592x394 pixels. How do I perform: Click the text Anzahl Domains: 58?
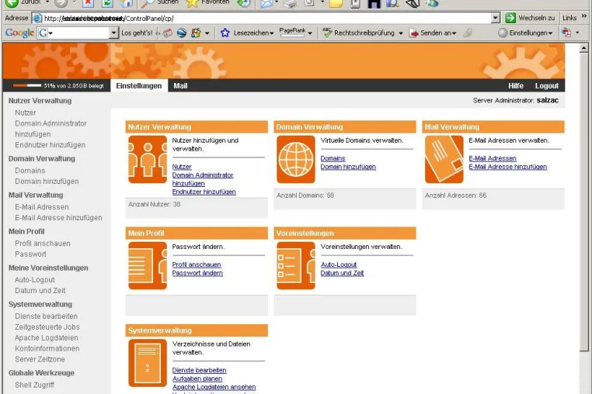pos(305,195)
